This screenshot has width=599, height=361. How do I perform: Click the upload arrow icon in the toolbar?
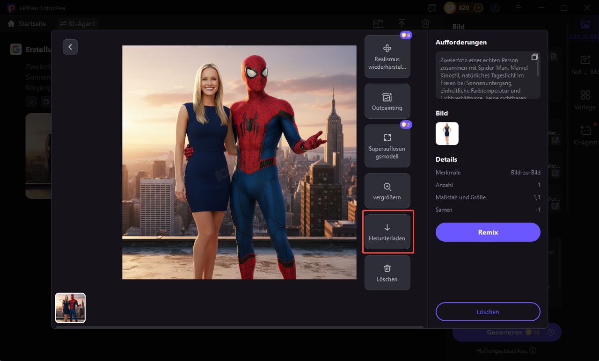click(402, 24)
